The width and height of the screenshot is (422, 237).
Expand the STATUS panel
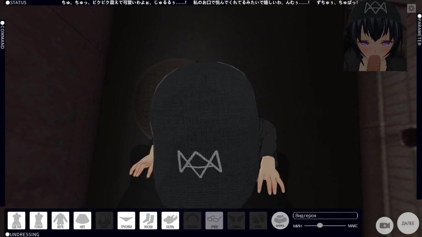16,3
